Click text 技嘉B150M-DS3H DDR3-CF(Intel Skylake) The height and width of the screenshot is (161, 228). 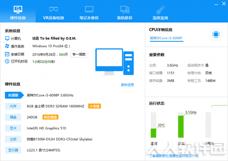(x=60, y=139)
